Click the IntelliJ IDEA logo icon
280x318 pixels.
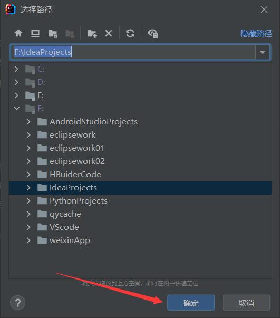click(11, 9)
